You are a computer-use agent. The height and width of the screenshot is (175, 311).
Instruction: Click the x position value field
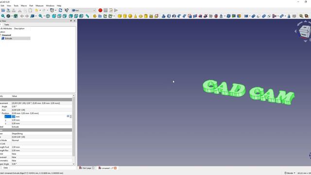pyautogui.click(x=39, y=117)
